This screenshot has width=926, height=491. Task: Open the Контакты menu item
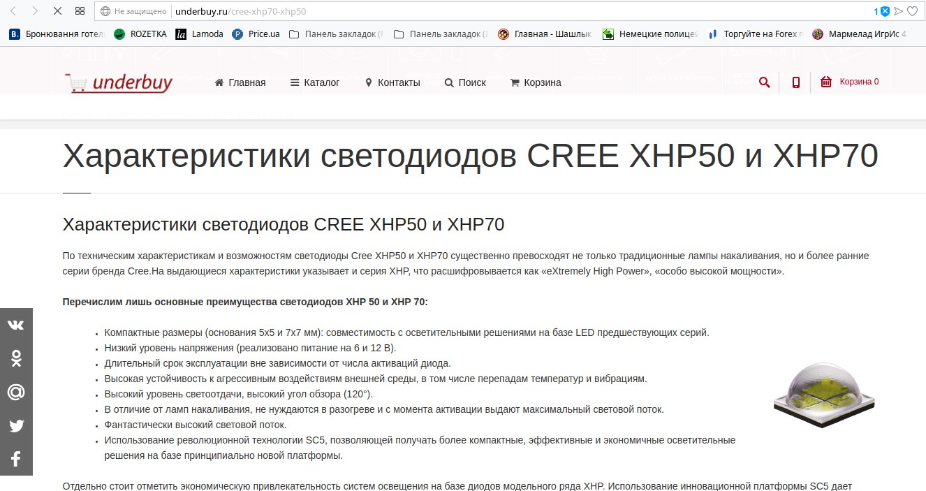point(392,82)
